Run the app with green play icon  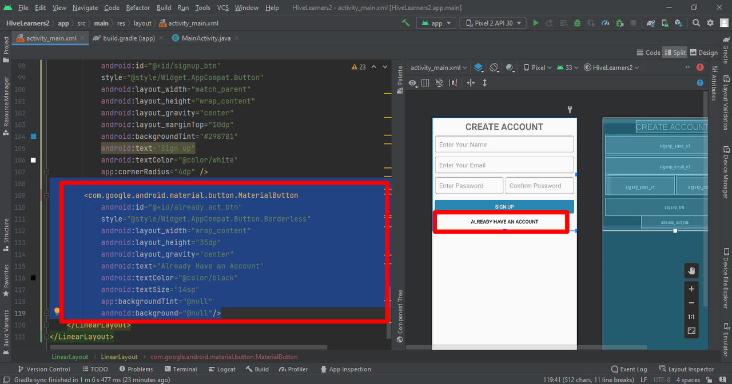[536, 23]
